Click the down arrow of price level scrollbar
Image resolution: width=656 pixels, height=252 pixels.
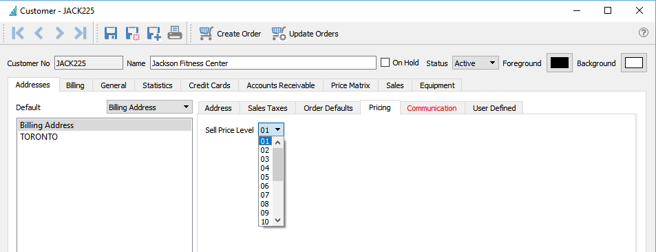tap(278, 220)
